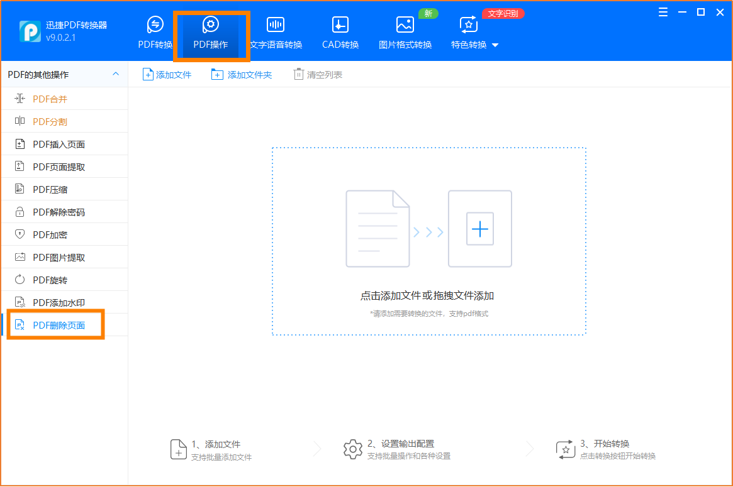
Task: Click the PDF添加水印 watermark icon
Action: pos(20,302)
